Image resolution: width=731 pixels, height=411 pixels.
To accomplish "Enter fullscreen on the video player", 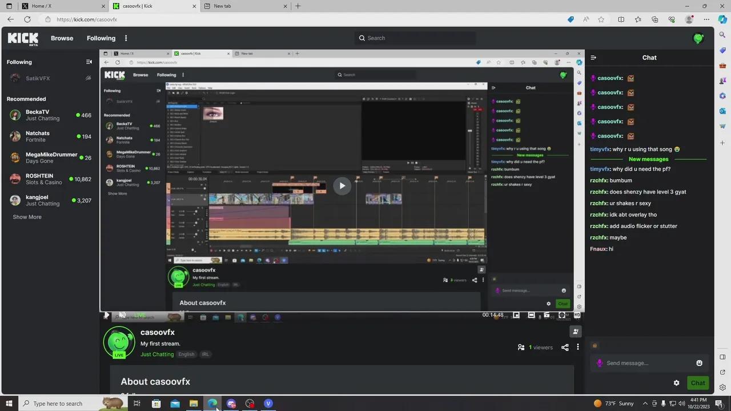I will point(562,315).
